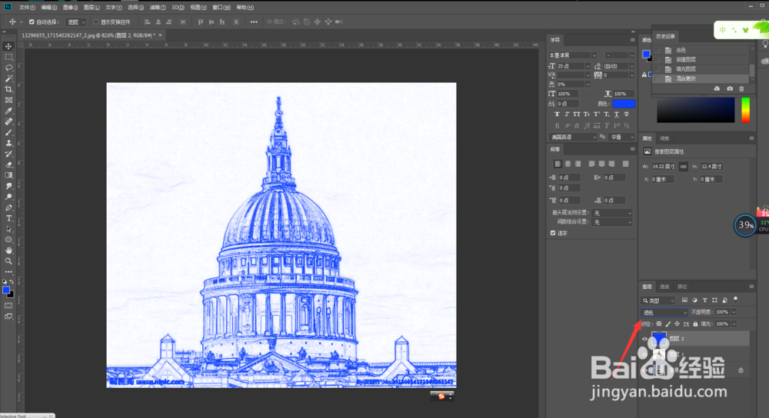The image size is (769, 418).
Task: Click underline T icon in Character panel
Action: 617,114
